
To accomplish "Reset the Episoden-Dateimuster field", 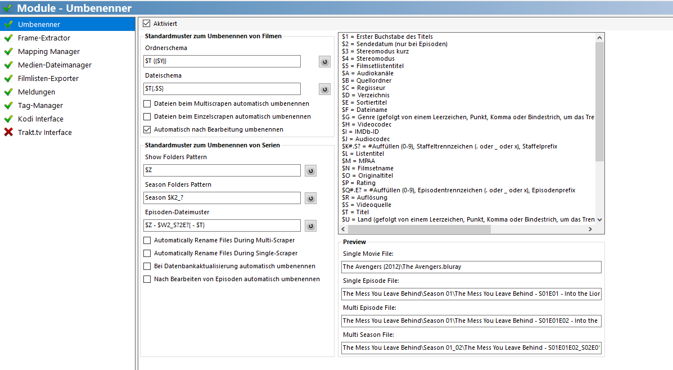I will click(311, 226).
